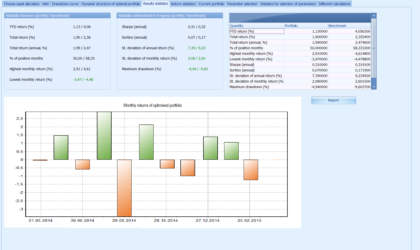The width and height of the screenshot is (420, 250).
Task: Open the Return statistics tab
Action: click(183, 4)
